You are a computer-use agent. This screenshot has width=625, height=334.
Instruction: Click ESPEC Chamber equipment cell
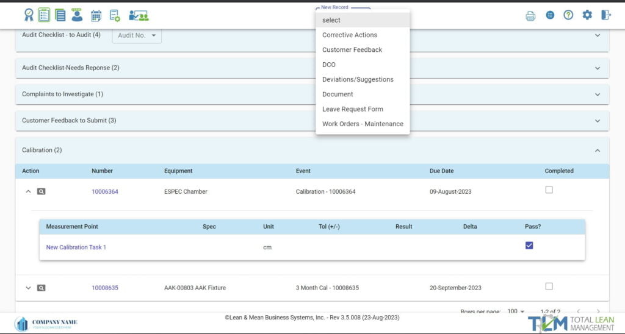[186, 191]
